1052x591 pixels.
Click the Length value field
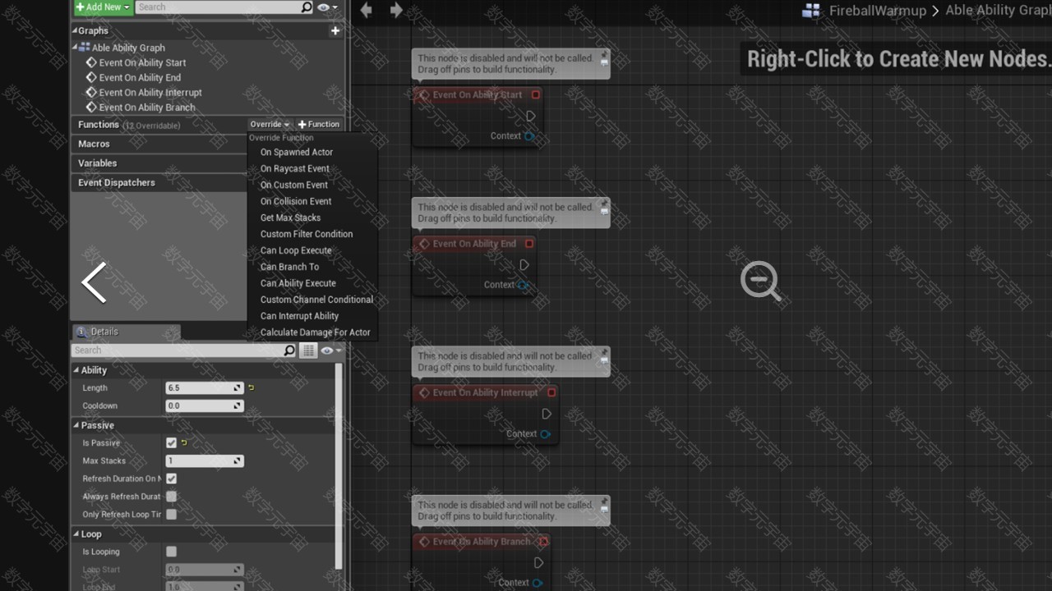[x=200, y=388]
